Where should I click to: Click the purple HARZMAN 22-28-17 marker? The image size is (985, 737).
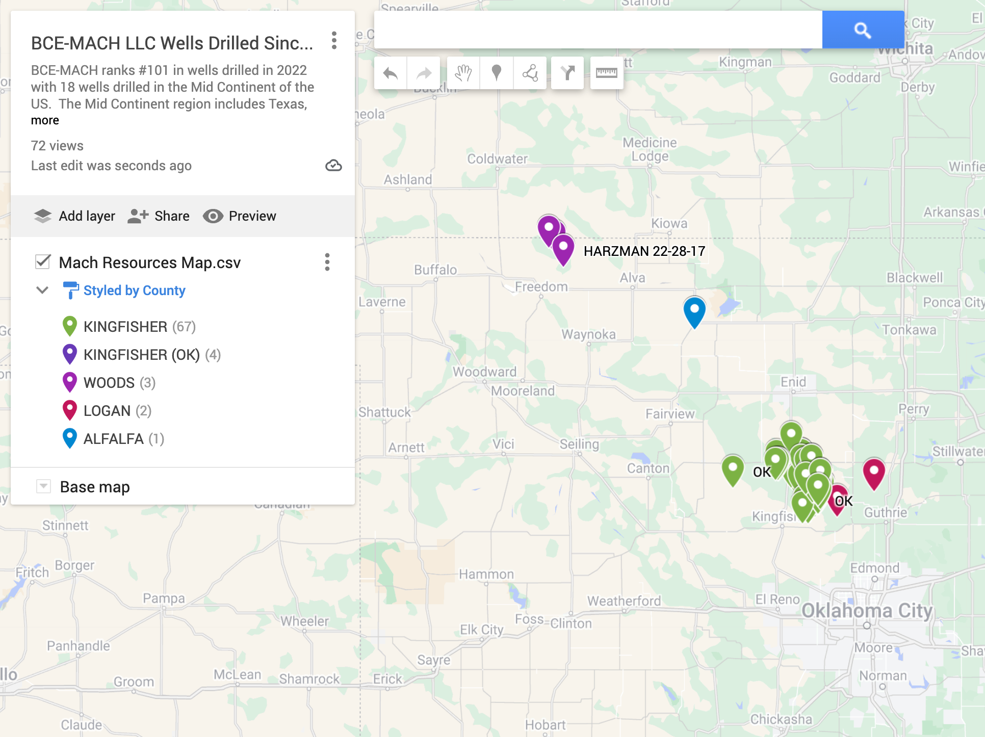563,250
